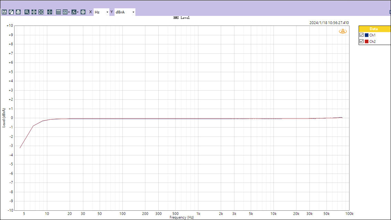The height and width of the screenshot is (220, 391).
Task: Open the data table view icon
Action: click(58, 12)
